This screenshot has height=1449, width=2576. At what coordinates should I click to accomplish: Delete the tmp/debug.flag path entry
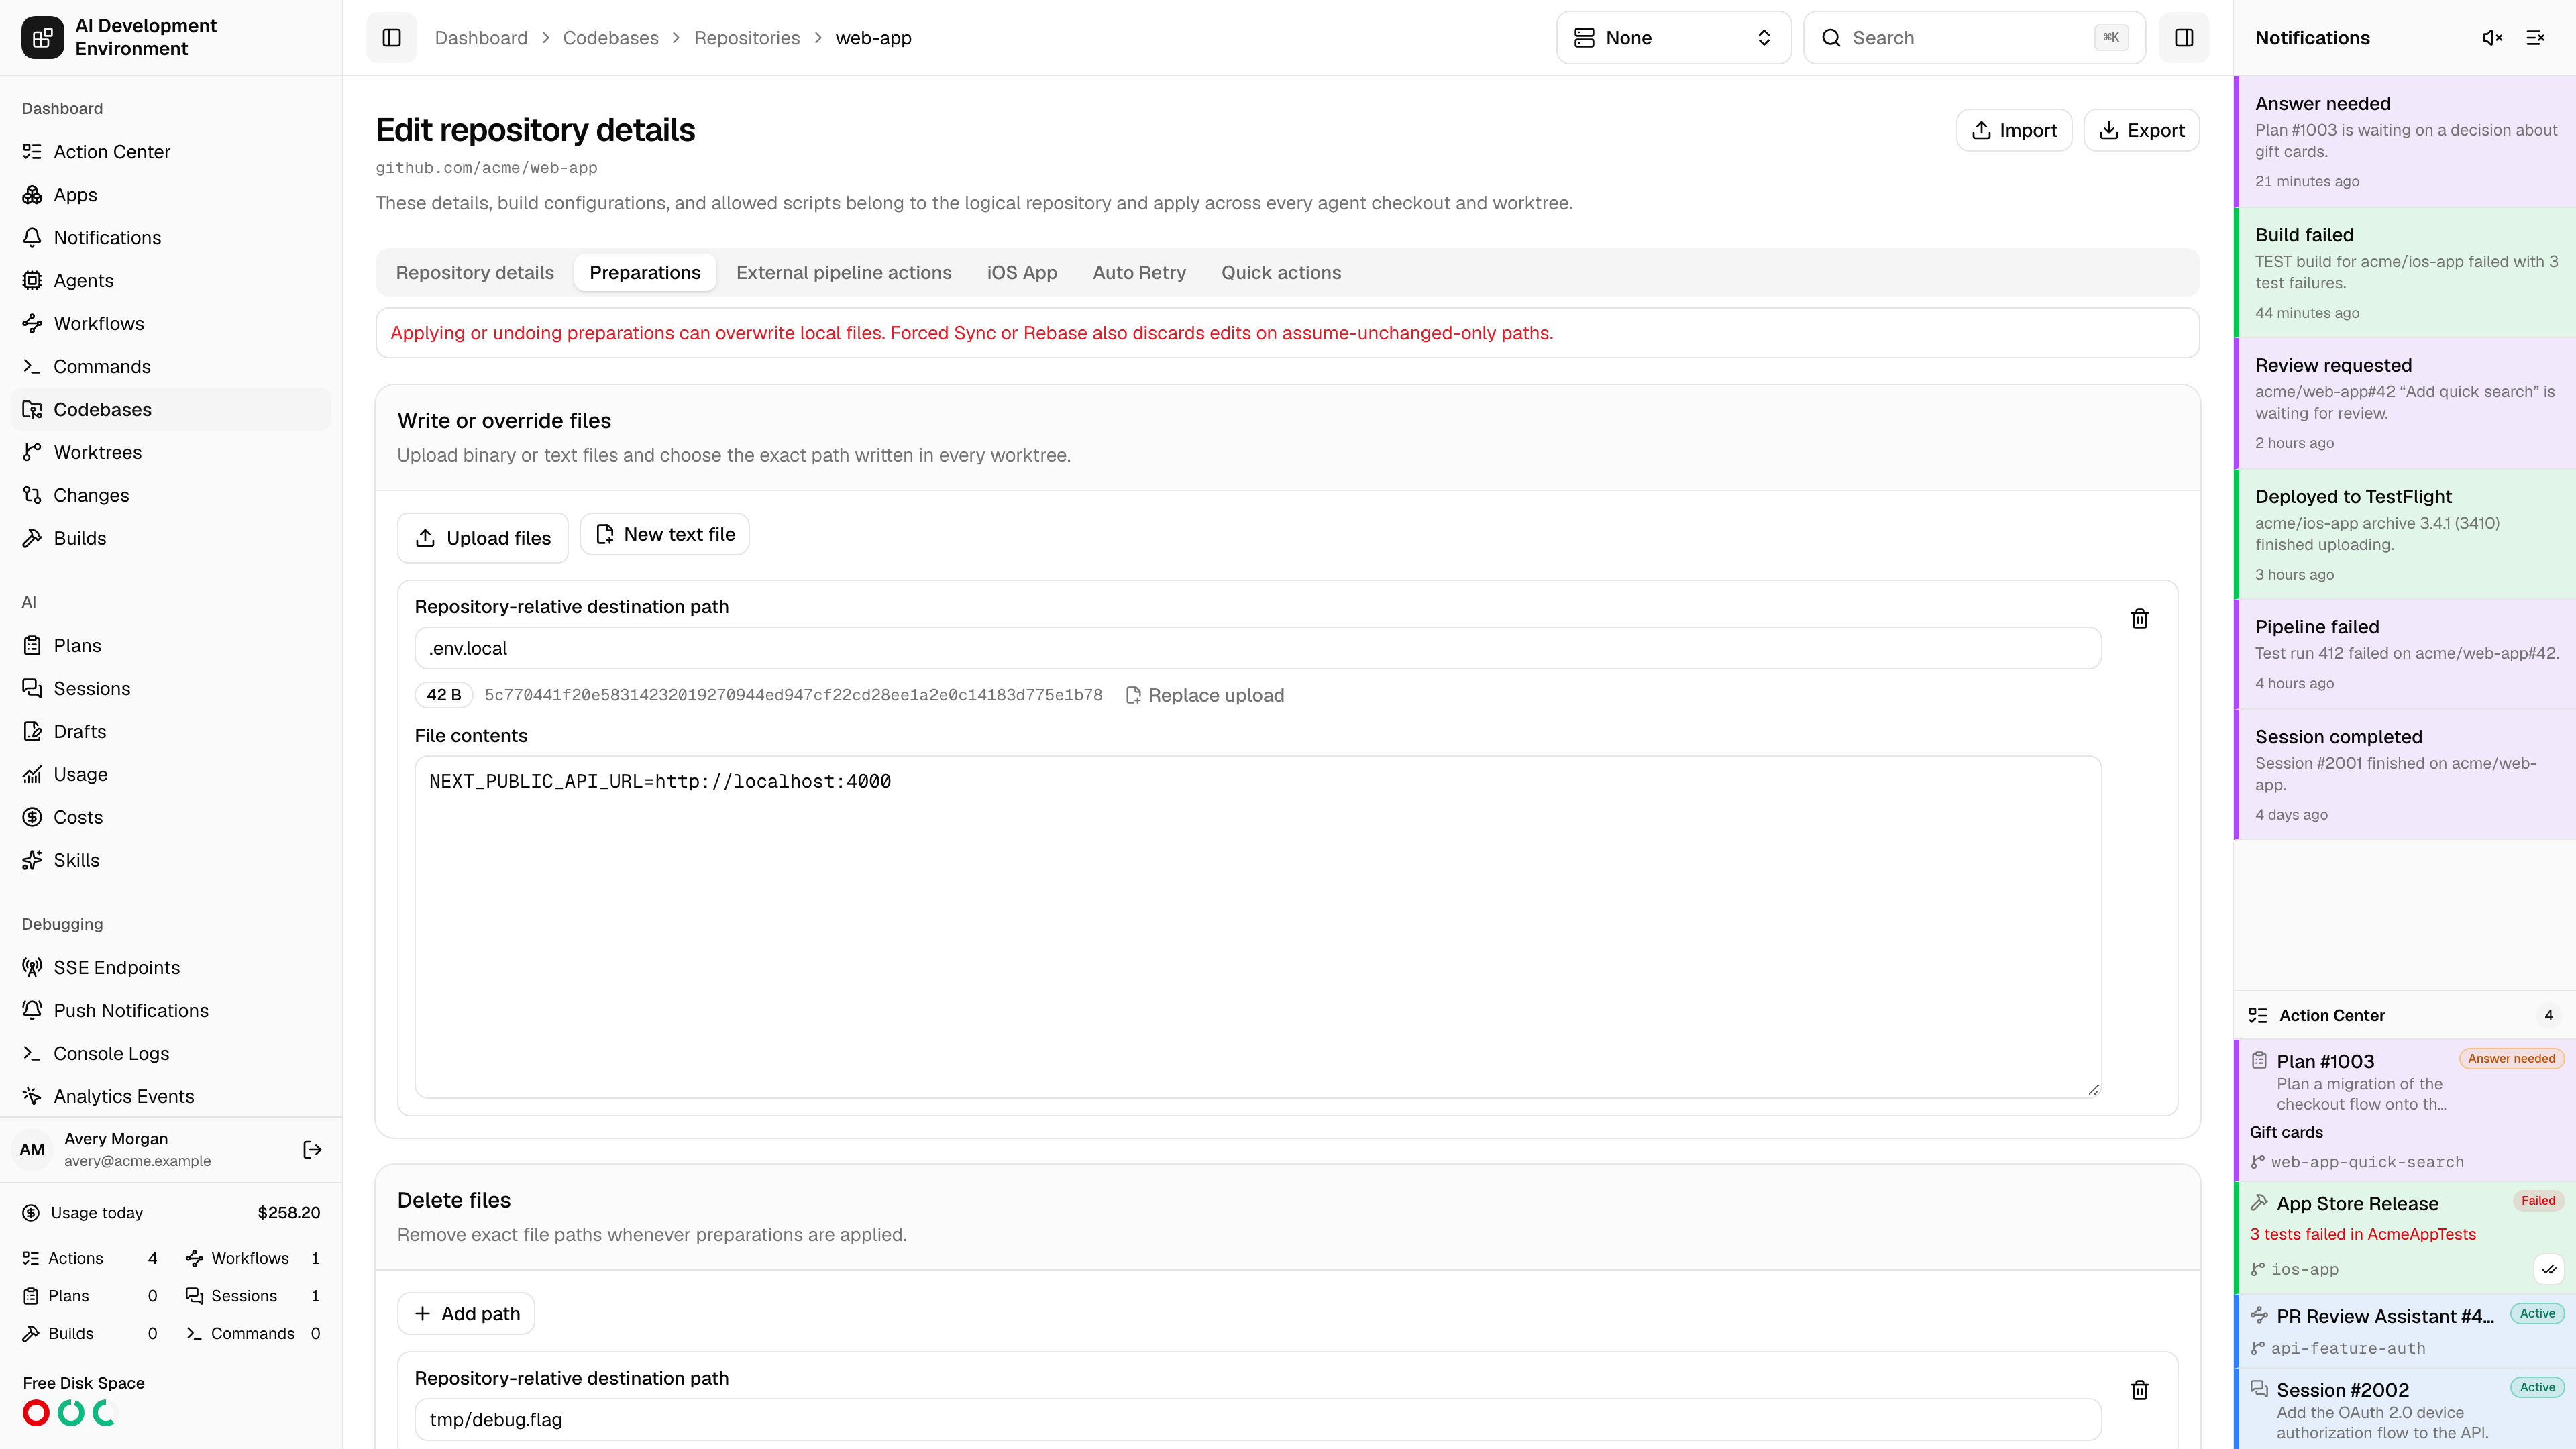pyautogui.click(x=2139, y=1390)
